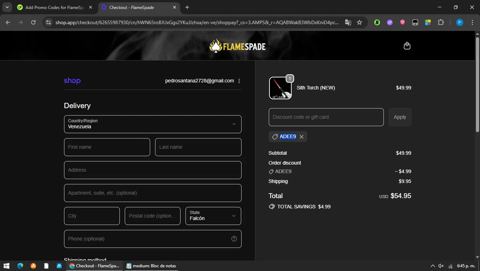Expand the Country/Region dropdown
Image resolution: width=480 pixels, height=271 pixels.
(x=153, y=124)
